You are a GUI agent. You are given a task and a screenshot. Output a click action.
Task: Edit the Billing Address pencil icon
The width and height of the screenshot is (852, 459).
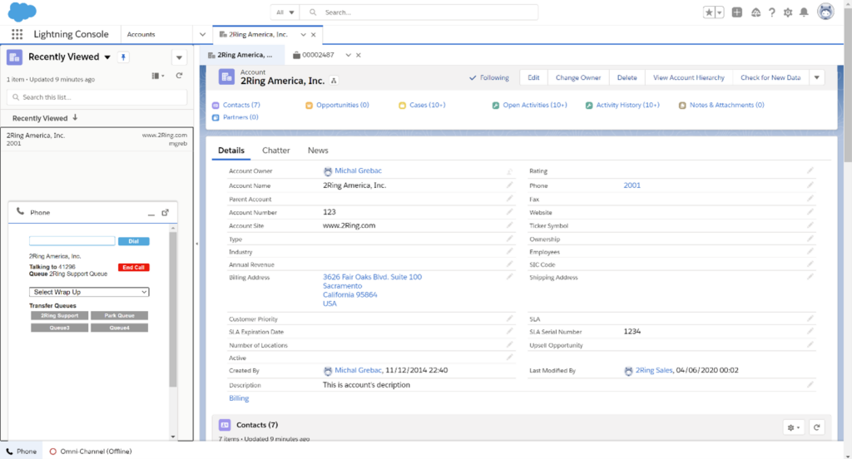tap(509, 277)
